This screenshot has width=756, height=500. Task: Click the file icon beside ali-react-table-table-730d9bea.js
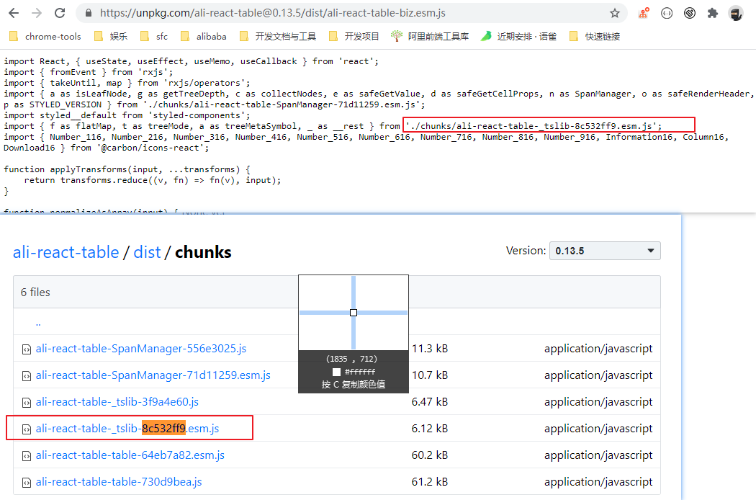pos(27,481)
